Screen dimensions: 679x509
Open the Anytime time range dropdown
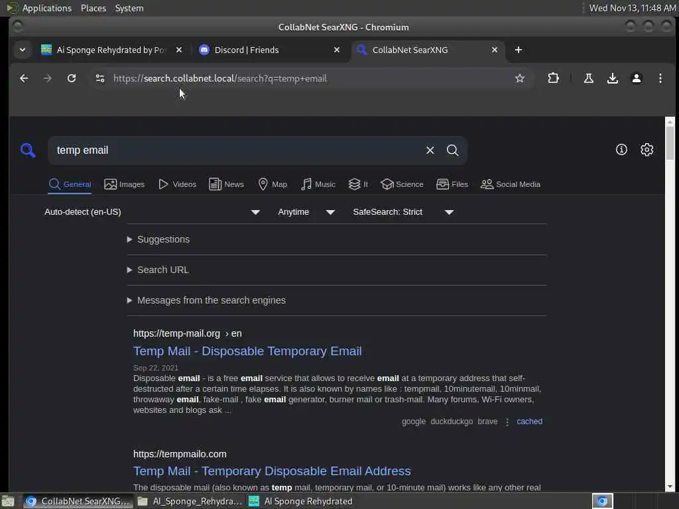[x=306, y=212]
